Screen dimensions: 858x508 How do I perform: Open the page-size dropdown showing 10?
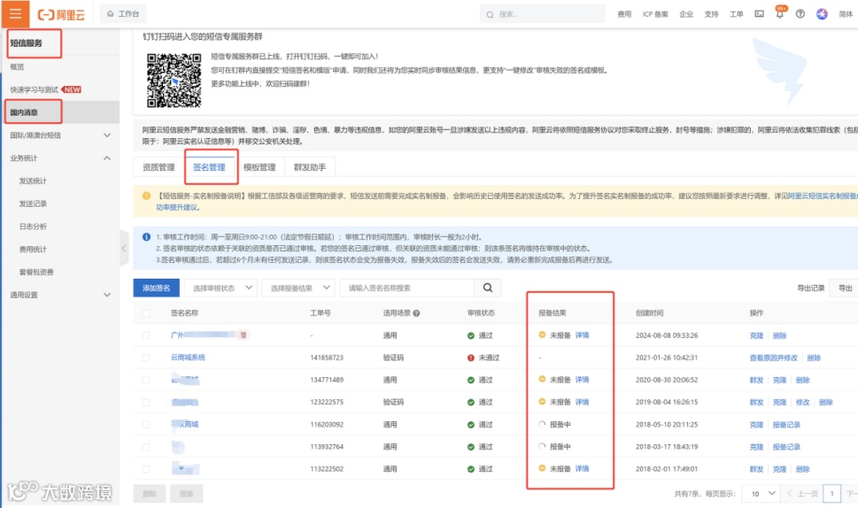762,494
